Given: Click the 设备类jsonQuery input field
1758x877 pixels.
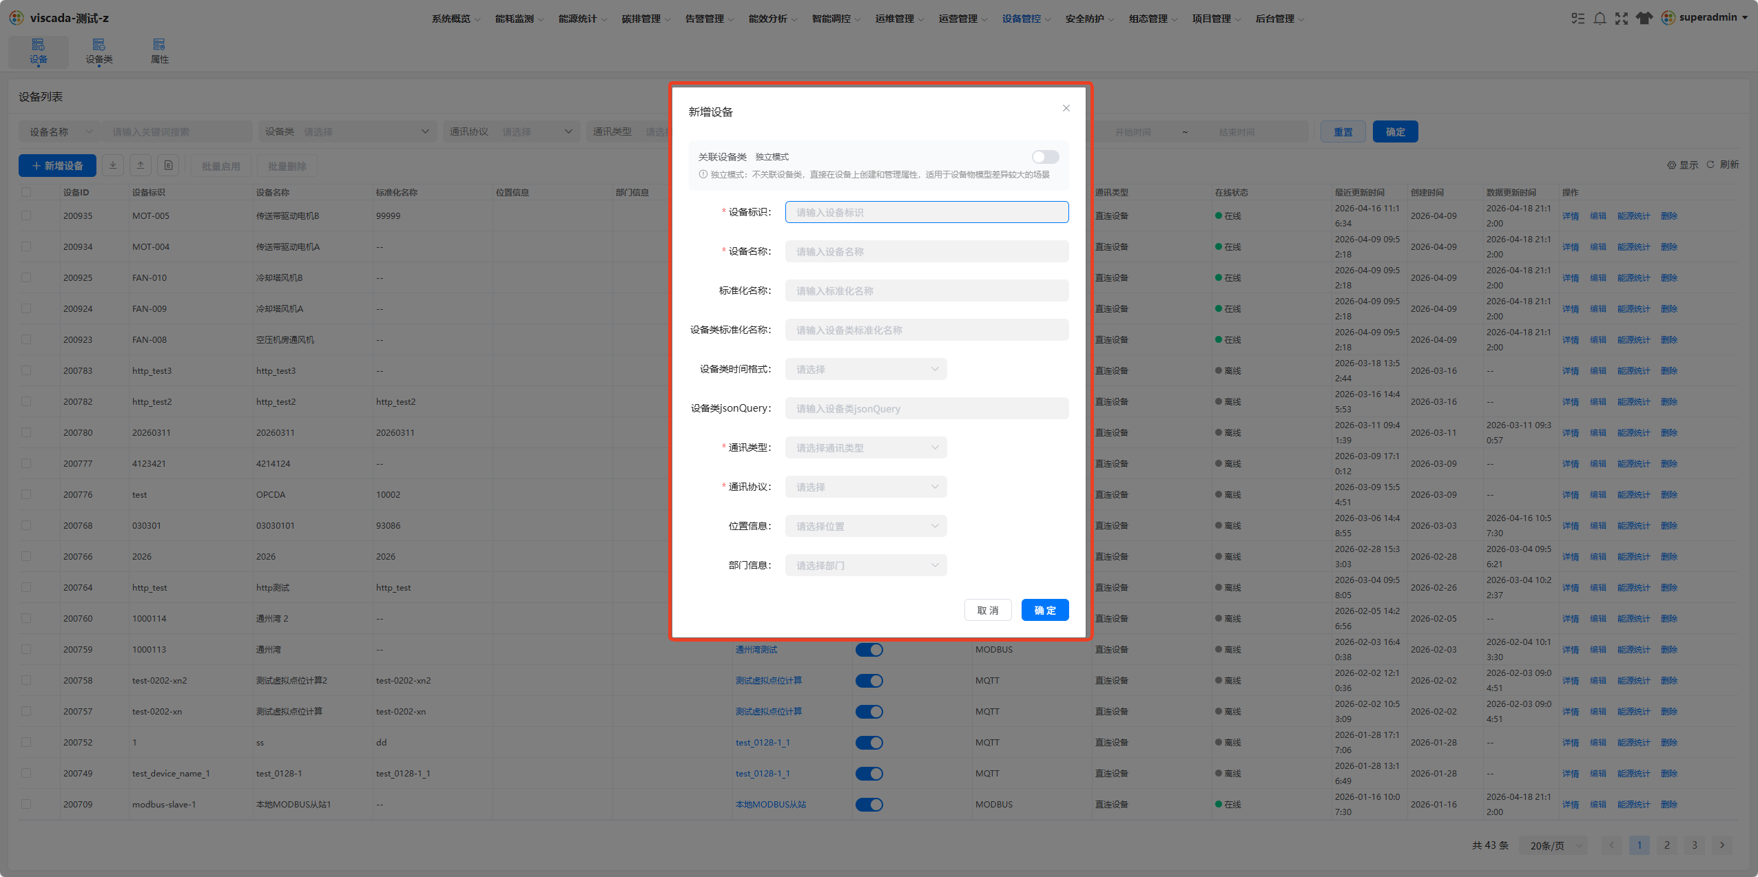Looking at the screenshot, I should (927, 408).
